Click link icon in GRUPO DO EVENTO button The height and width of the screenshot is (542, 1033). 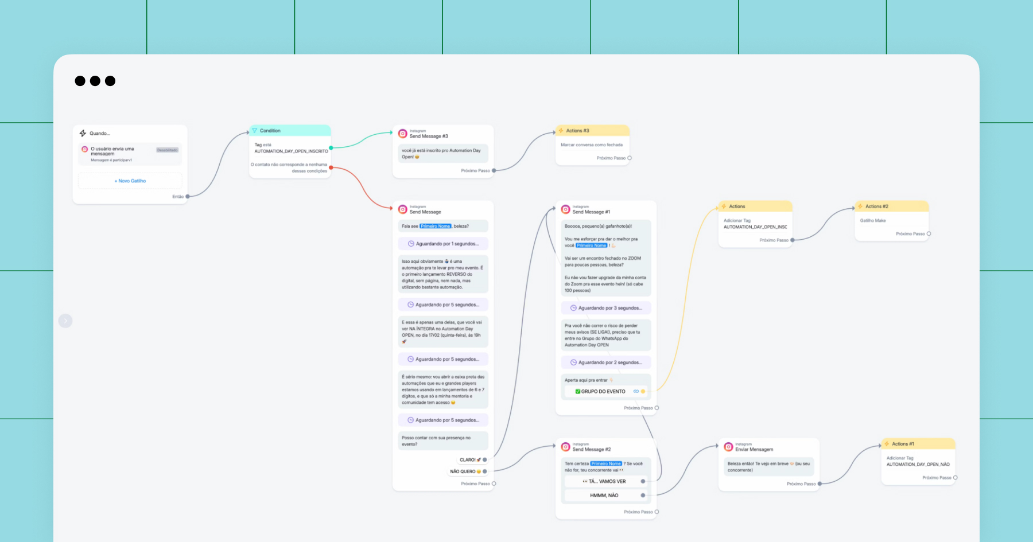(x=636, y=392)
